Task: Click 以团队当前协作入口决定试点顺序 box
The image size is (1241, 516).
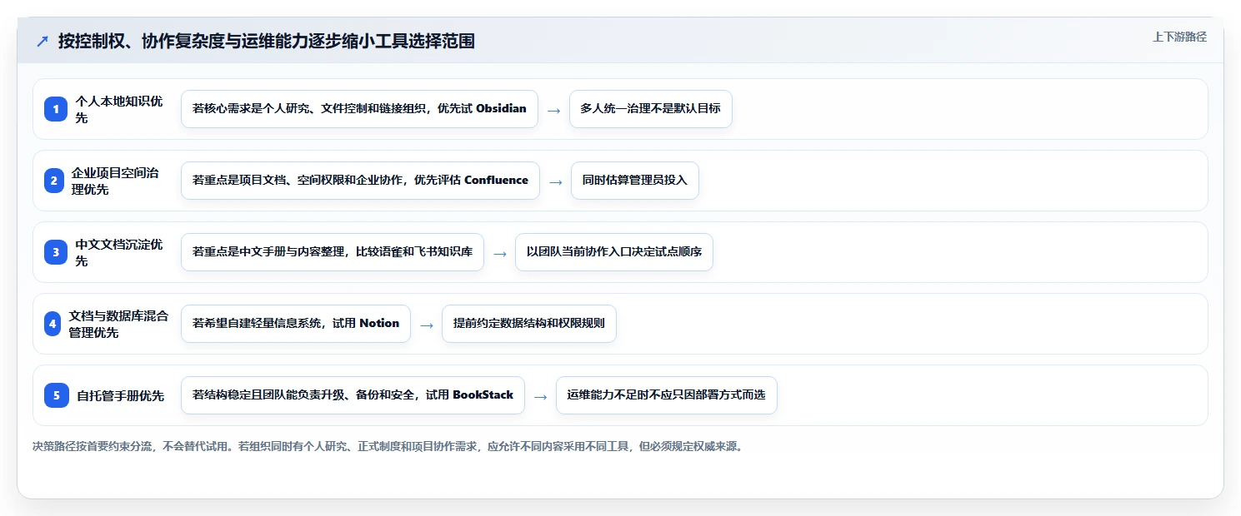Action: tap(614, 252)
